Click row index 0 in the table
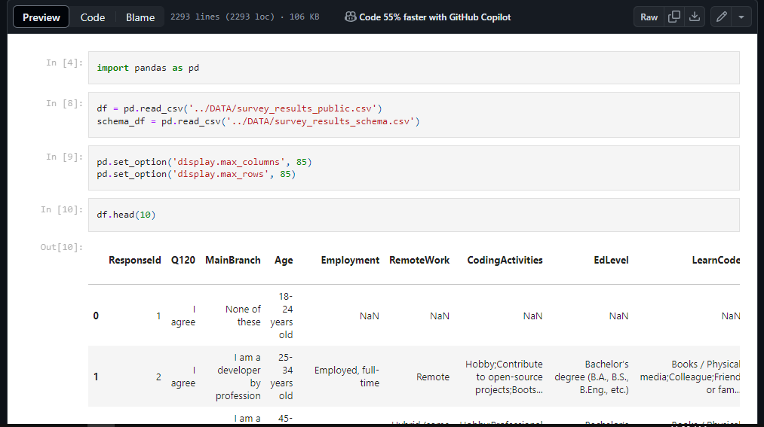The height and width of the screenshot is (427, 764). pyautogui.click(x=96, y=316)
